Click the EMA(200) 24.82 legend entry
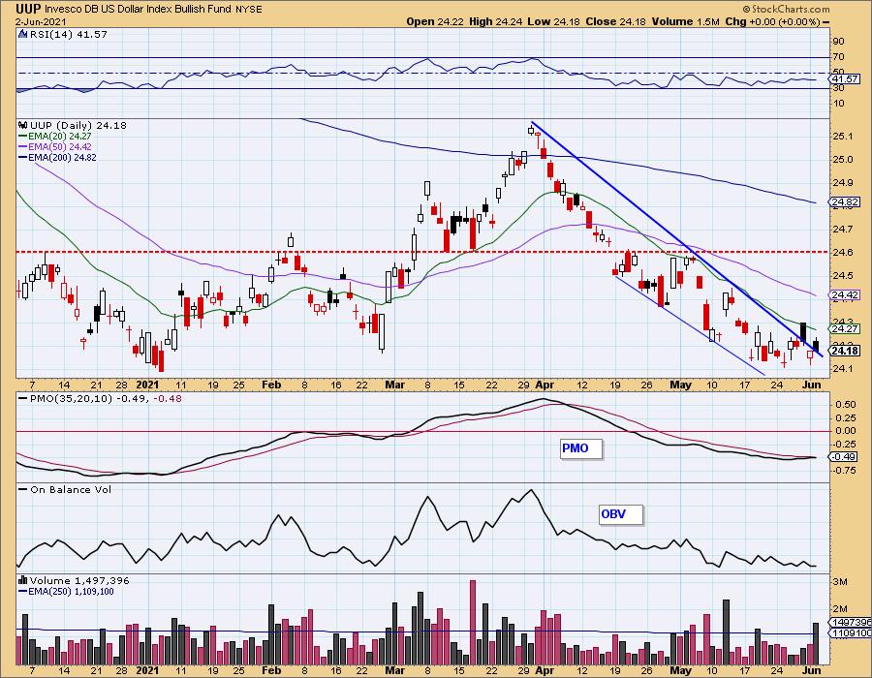This screenshot has width=872, height=678. tap(57, 157)
